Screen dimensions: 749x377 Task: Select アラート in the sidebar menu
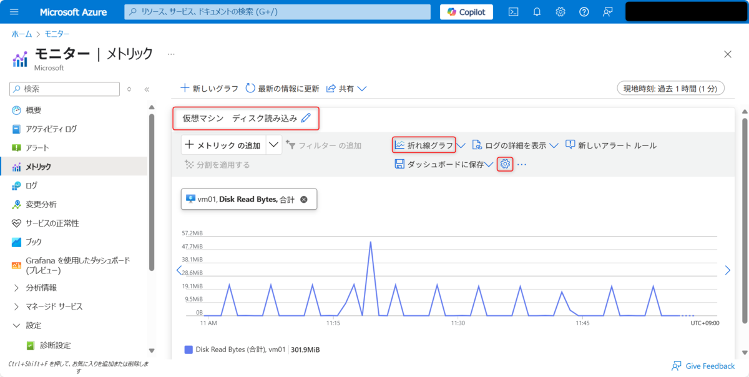point(37,147)
